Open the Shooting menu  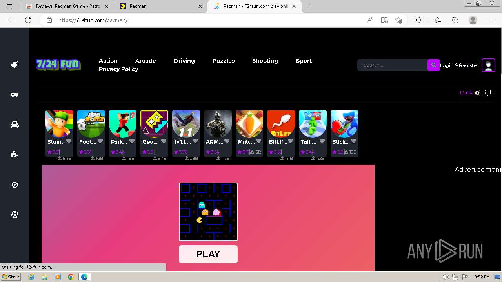pyautogui.click(x=265, y=61)
